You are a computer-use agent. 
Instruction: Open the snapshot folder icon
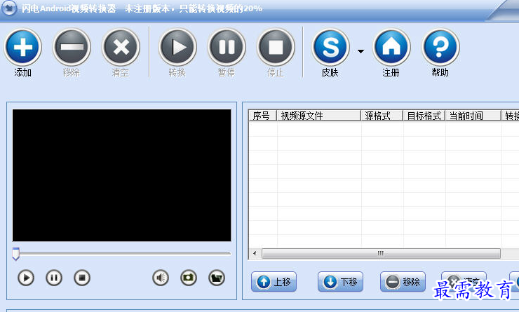tap(217, 278)
